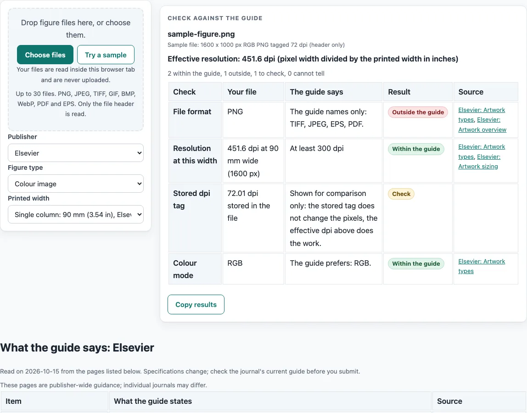Select the sample-figure.png file name
This screenshot has width=527, height=413.
click(201, 34)
